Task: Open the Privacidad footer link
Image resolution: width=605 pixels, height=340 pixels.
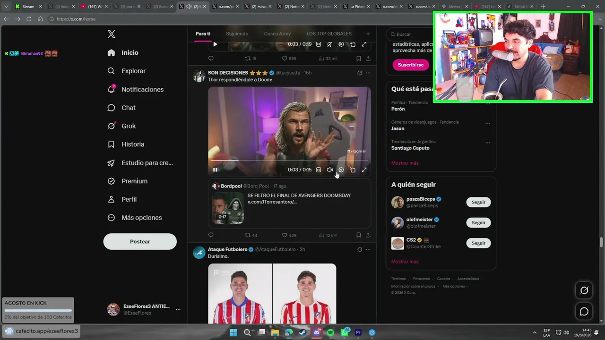Action: tap(421, 279)
